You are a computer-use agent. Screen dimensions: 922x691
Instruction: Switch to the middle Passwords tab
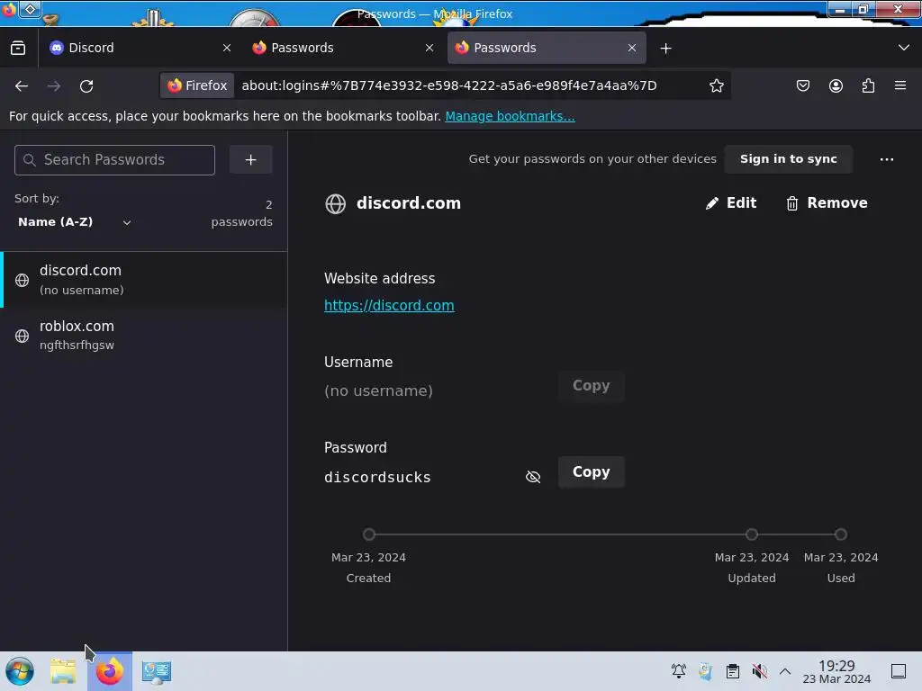pyautogui.click(x=342, y=49)
